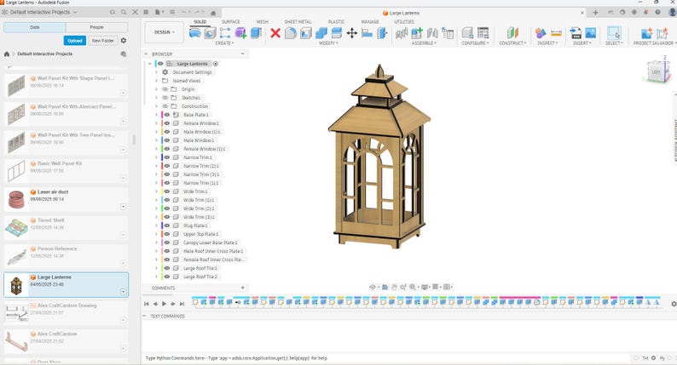Open the ASSEMBLE dropdown menu
This screenshot has height=365, width=677.
[424, 43]
